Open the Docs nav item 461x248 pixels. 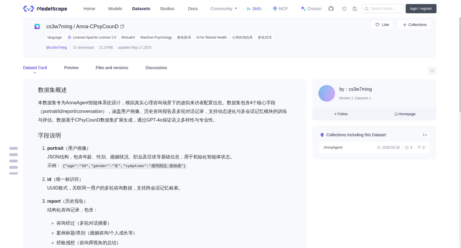(x=193, y=9)
